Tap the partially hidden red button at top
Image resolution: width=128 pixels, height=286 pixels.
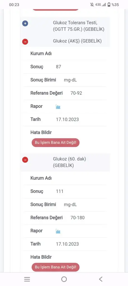[55, 9]
